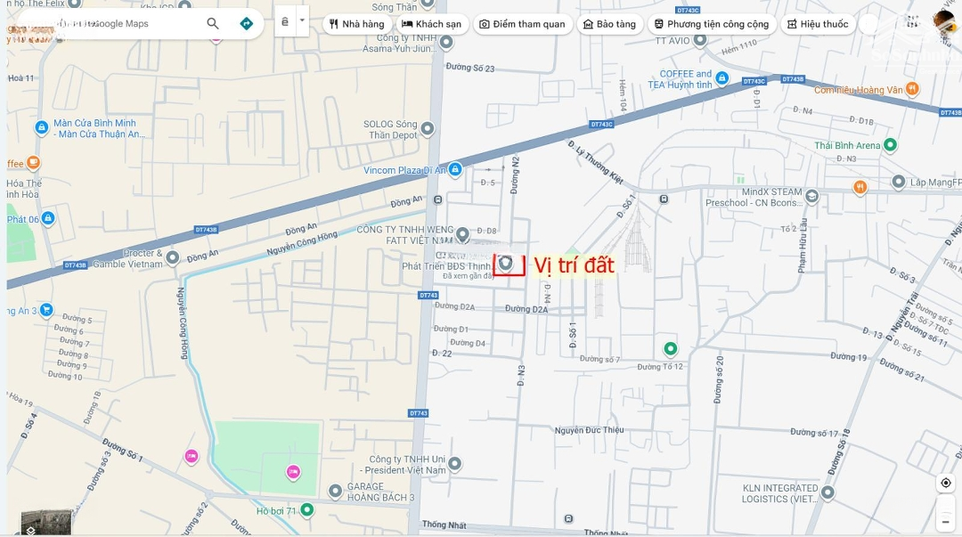Viewport: 962px width, 537px height.
Task: Filter pharmacies with the Hiệu thuốc chip
Action: tap(817, 24)
